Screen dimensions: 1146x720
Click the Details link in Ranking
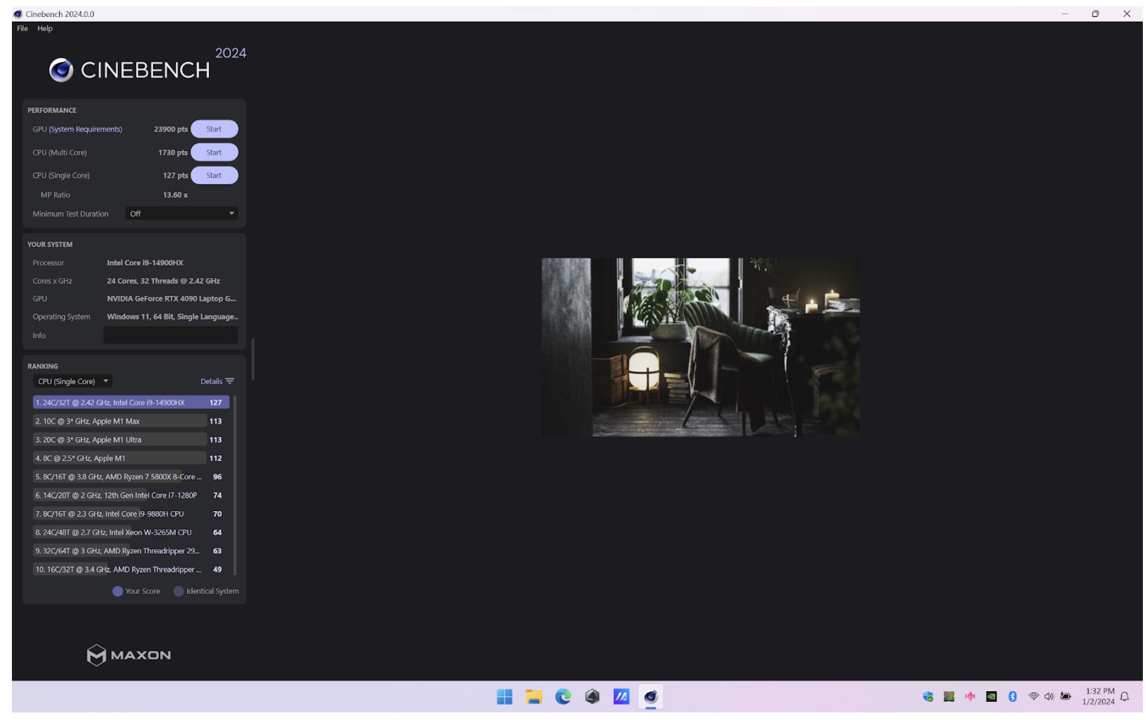click(x=212, y=381)
